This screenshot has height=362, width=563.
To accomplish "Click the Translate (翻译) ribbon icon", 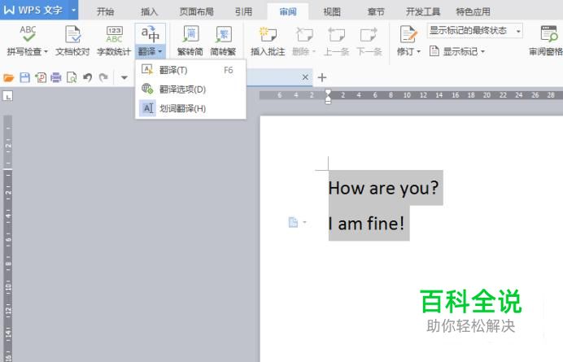I will pyautogui.click(x=150, y=34).
